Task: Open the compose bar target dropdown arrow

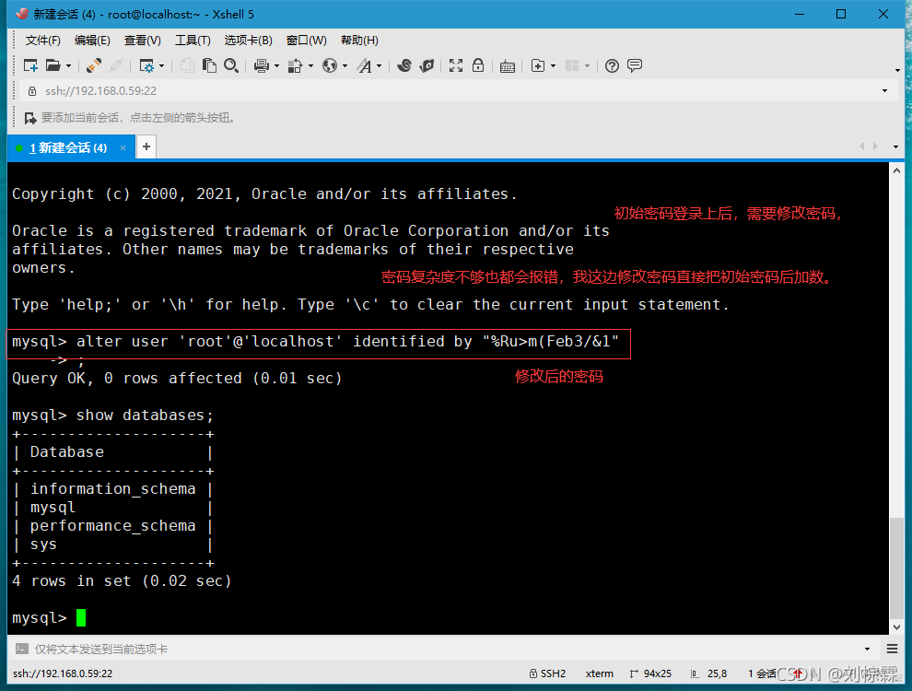Action: (867, 650)
